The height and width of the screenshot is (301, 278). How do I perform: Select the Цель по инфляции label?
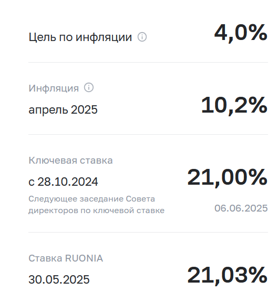tap(80, 37)
